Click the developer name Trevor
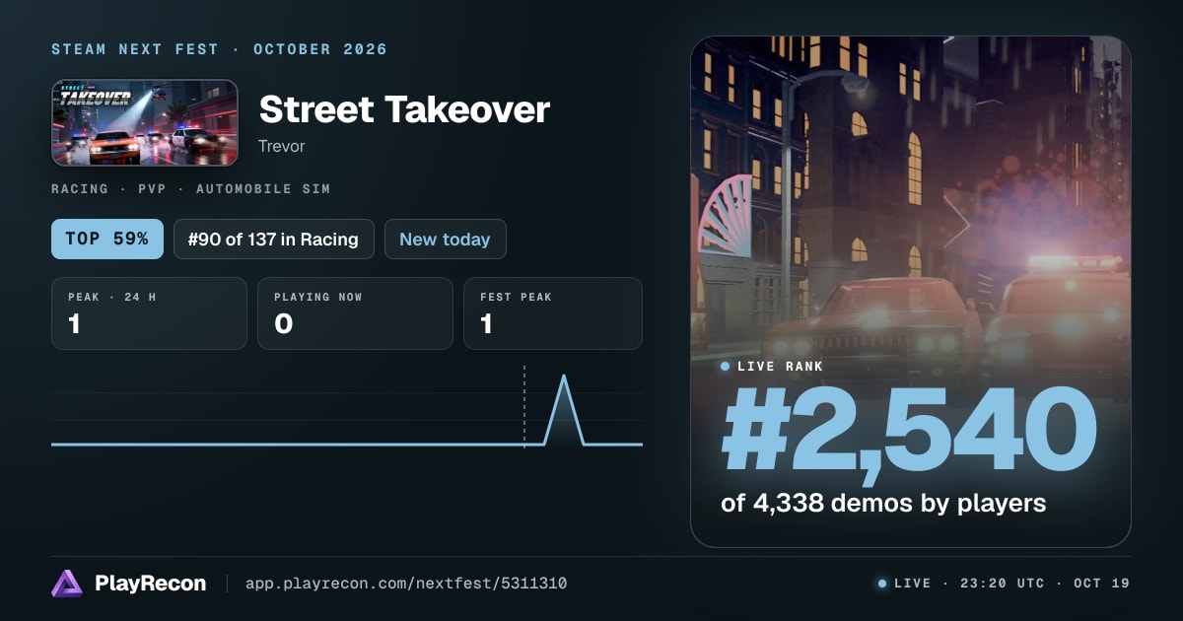The image size is (1183, 621). pos(282,146)
